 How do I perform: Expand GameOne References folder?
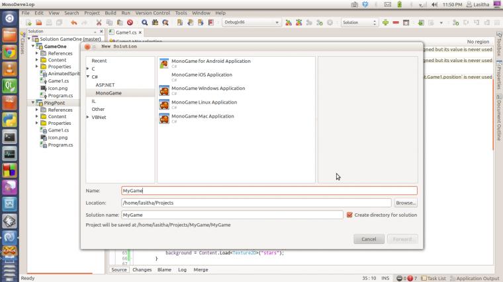pyautogui.click(x=37, y=53)
